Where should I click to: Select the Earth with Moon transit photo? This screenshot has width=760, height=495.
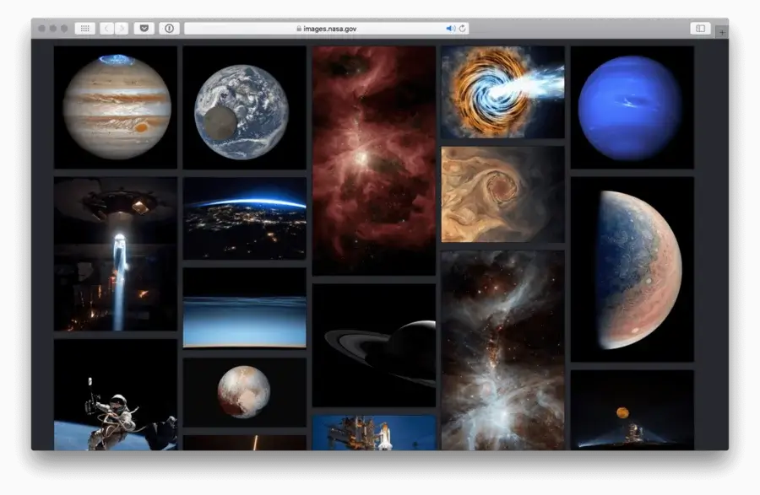[x=244, y=108]
